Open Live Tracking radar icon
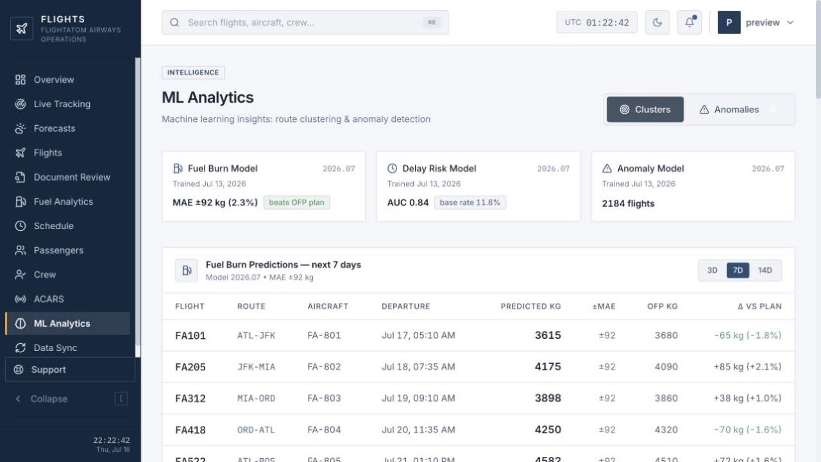Screen dimensions: 821x462 (21, 104)
